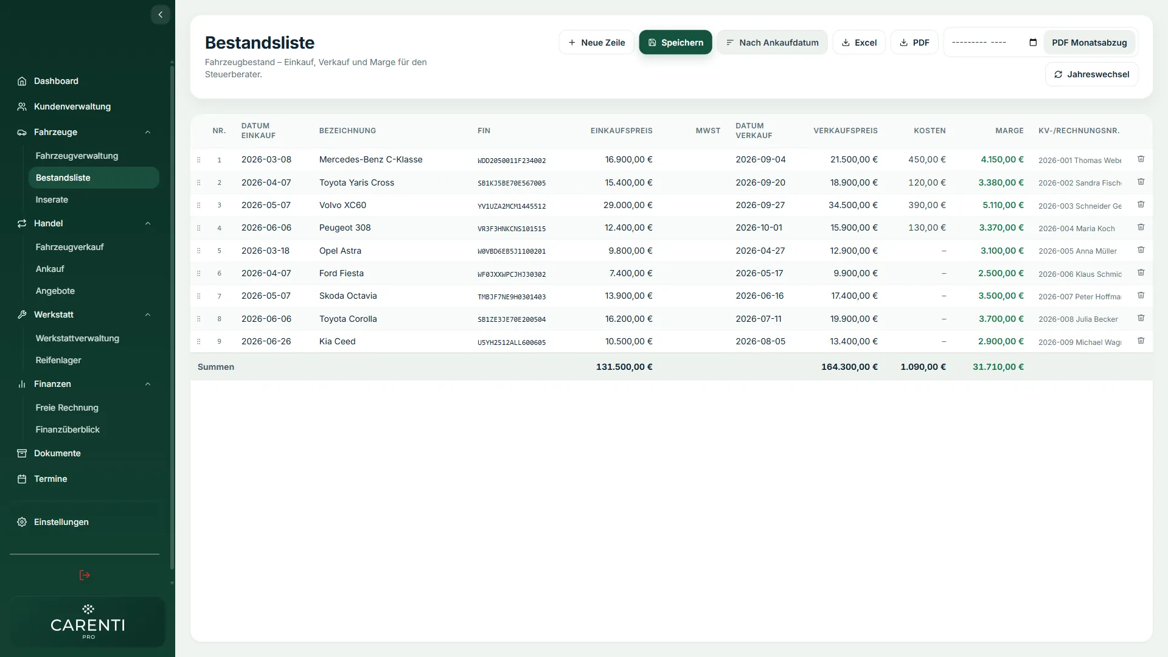Screen dimensions: 1168x657
Task: Collapse the Werkstatt section chevron
Action: pyautogui.click(x=147, y=315)
